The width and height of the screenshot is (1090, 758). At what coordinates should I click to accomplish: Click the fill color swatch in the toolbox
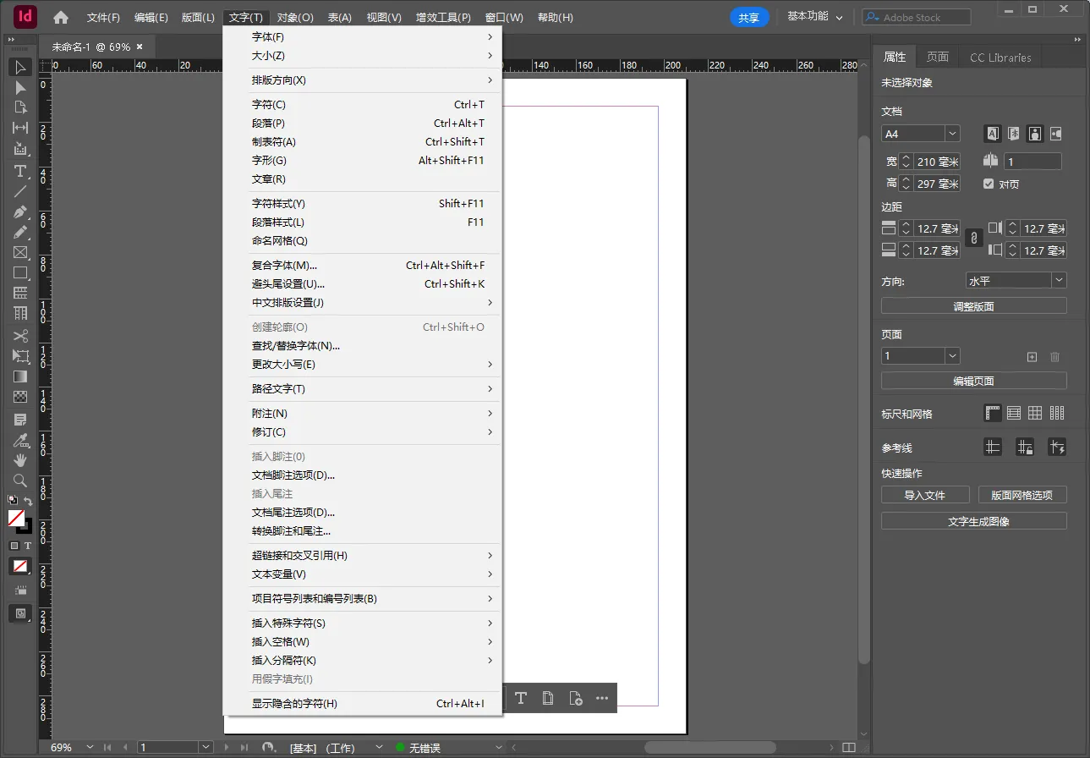(x=16, y=517)
